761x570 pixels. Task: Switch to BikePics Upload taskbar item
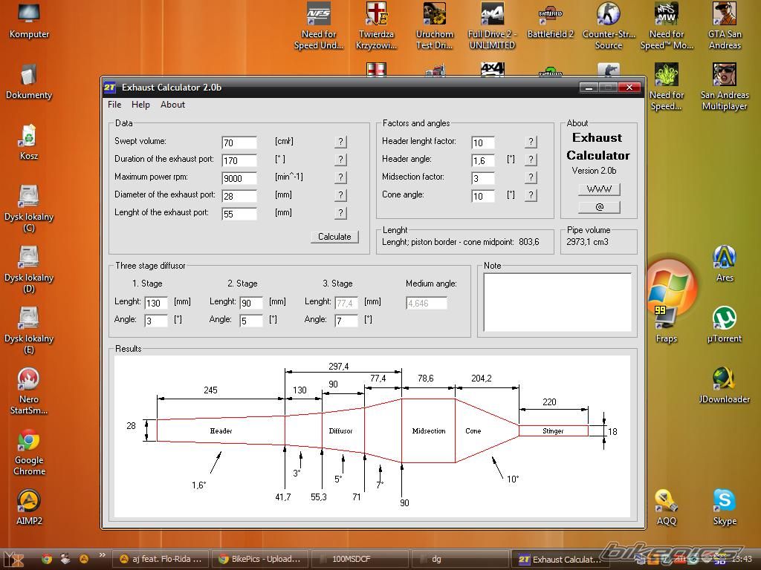259,559
